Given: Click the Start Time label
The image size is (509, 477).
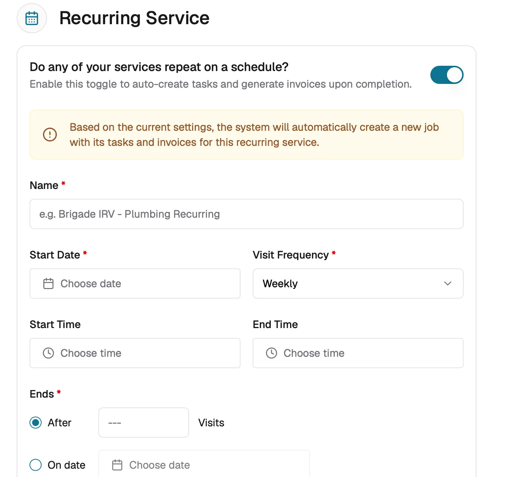Looking at the screenshot, I should 55,325.
